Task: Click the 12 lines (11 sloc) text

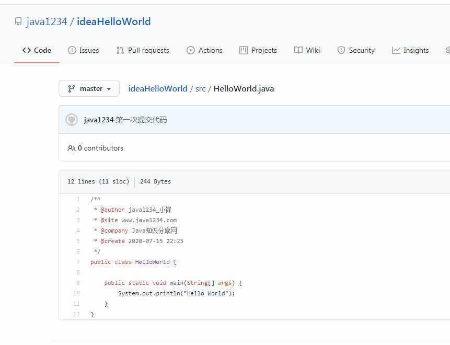Action: [x=98, y=181]
